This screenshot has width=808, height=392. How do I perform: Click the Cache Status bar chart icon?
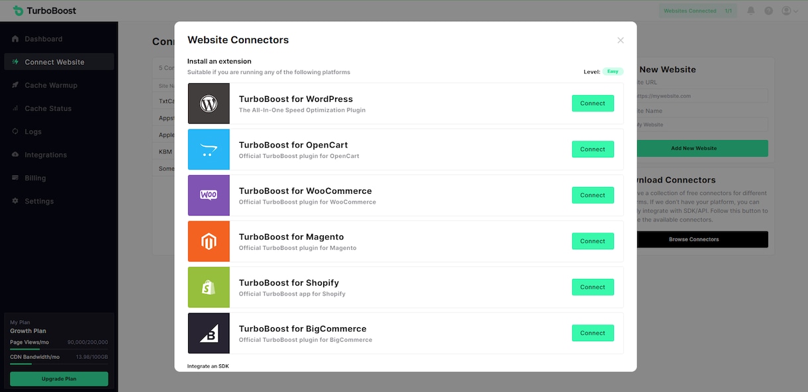15,108
